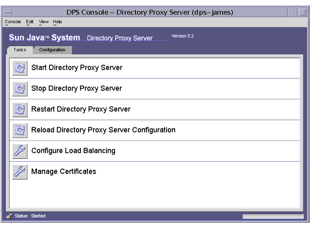This screenshot has width=334, height=226.
Task: Open the Console menu
Action: 13,22
